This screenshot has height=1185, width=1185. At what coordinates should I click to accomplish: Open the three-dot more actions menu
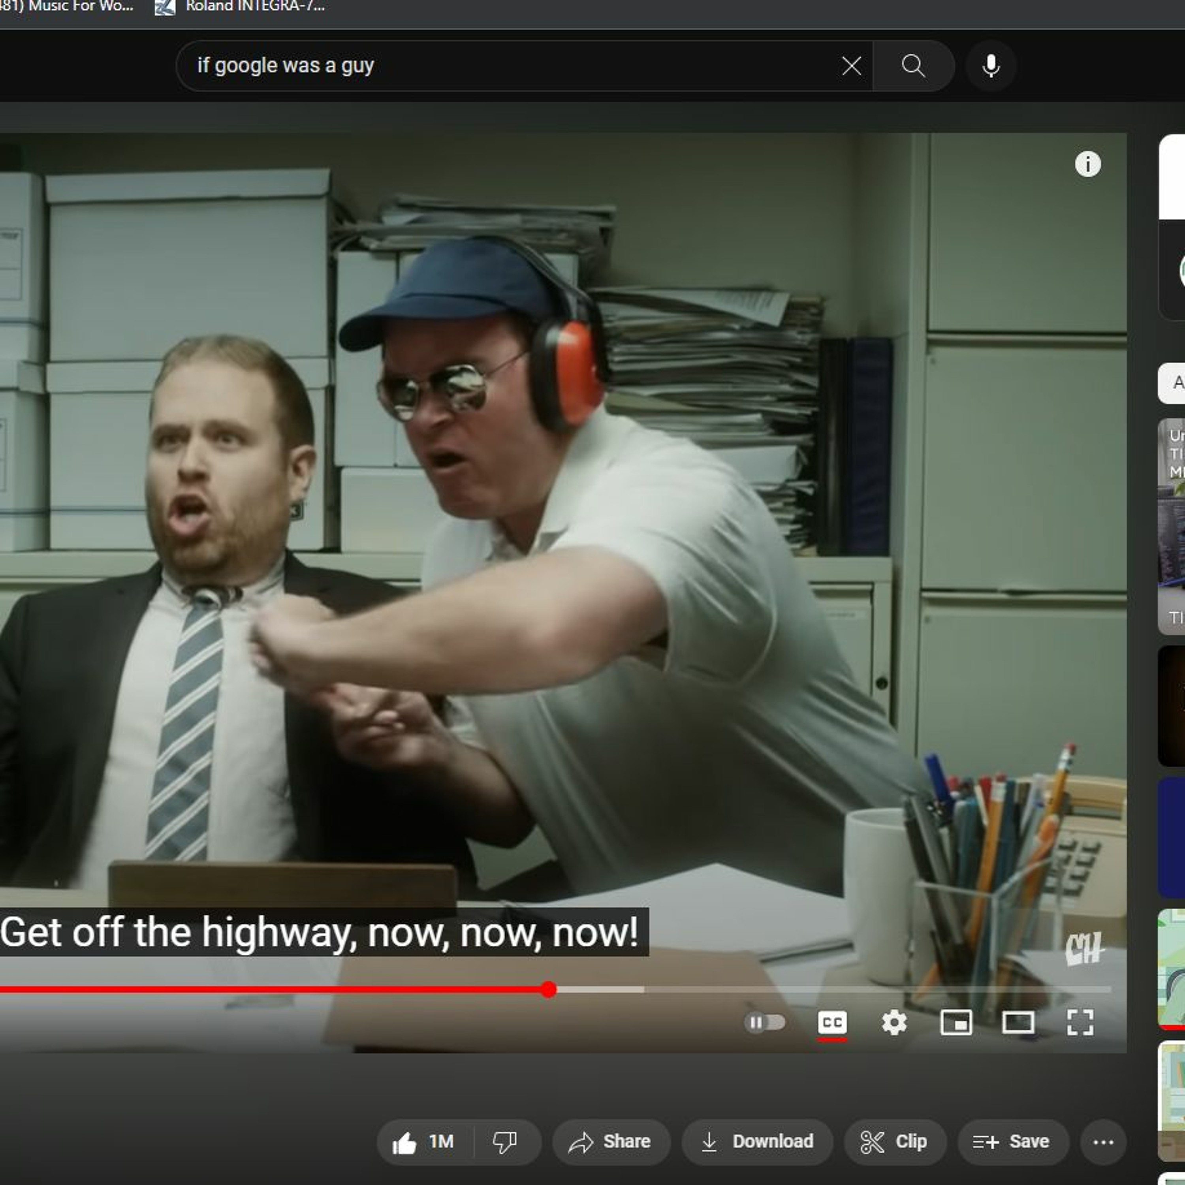[1103, 1142]
